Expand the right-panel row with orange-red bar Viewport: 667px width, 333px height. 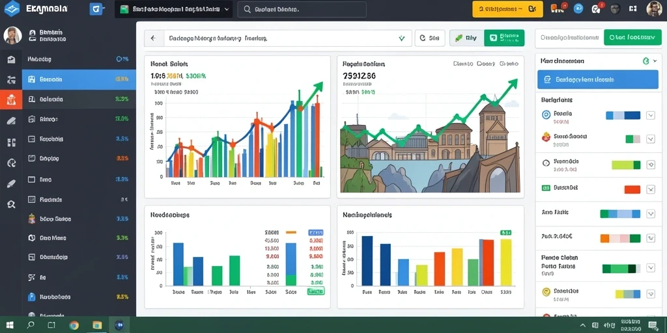[651, 190]
